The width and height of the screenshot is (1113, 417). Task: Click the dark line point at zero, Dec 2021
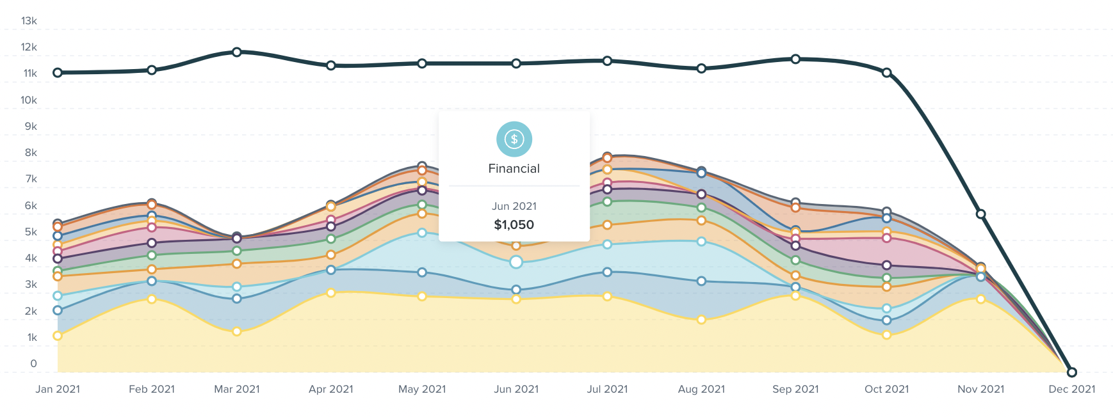pos(1072,372)
